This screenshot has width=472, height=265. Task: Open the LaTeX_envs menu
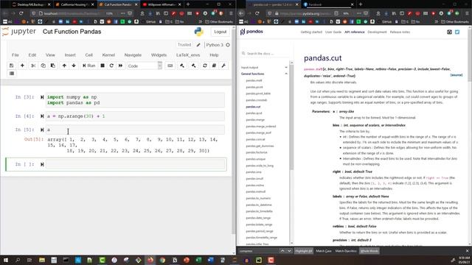click(188, 55)
